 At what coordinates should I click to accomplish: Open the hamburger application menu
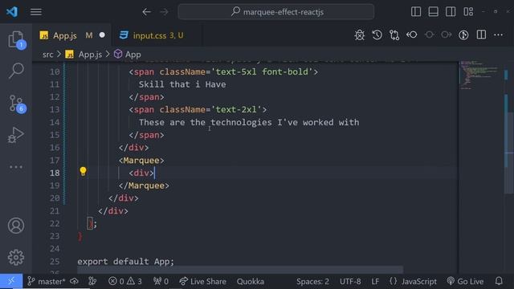pyautogui.click(x=36, y=12)
